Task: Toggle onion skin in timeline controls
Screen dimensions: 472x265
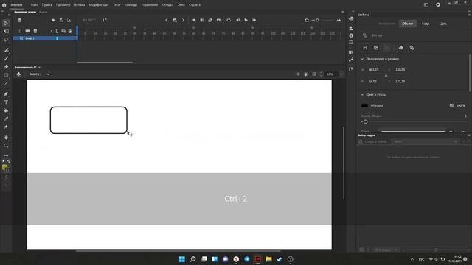Action: pos(193,20)
